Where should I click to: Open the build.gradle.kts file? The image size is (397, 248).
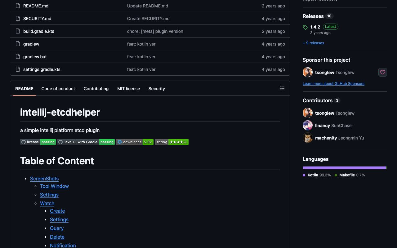coord(39,31)
